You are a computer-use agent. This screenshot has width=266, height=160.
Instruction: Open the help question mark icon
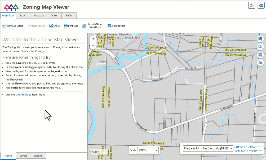tap(252, 5)
